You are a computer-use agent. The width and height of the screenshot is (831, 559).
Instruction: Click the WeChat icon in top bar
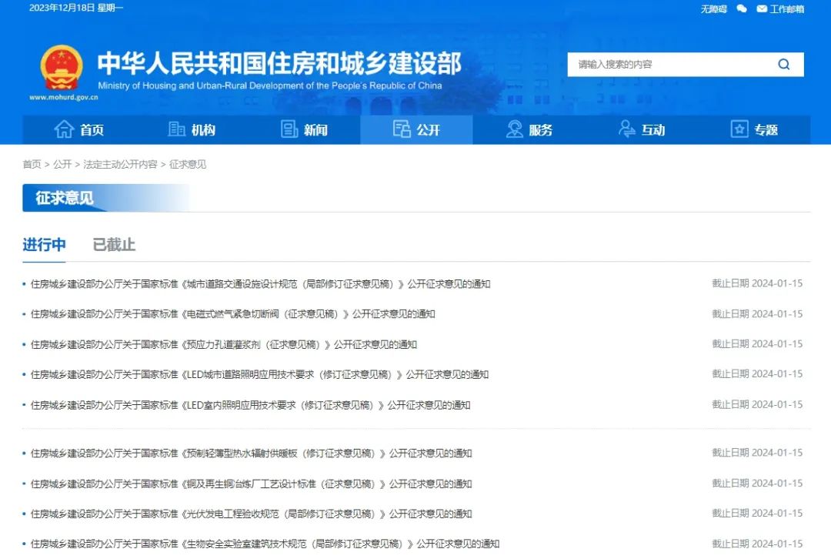click(742, 9)
